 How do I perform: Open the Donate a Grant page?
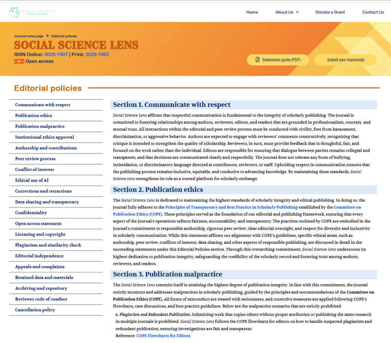point(330,12)
